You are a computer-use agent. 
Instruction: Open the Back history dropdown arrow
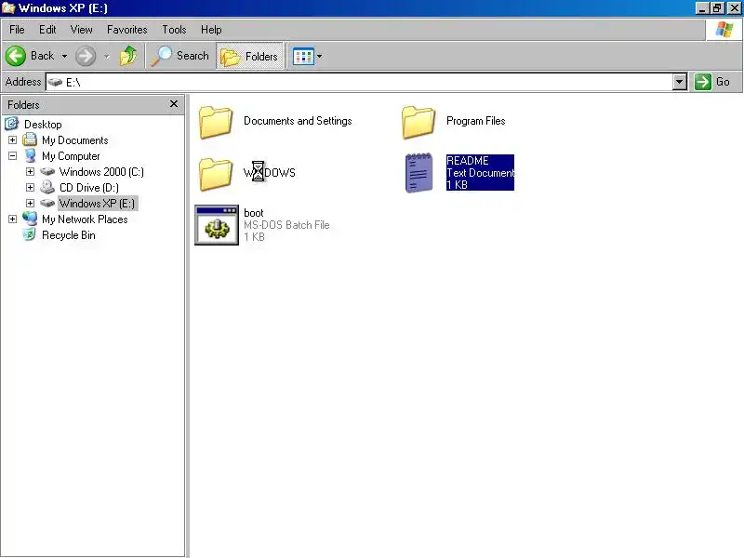click(x=64, y=56)
